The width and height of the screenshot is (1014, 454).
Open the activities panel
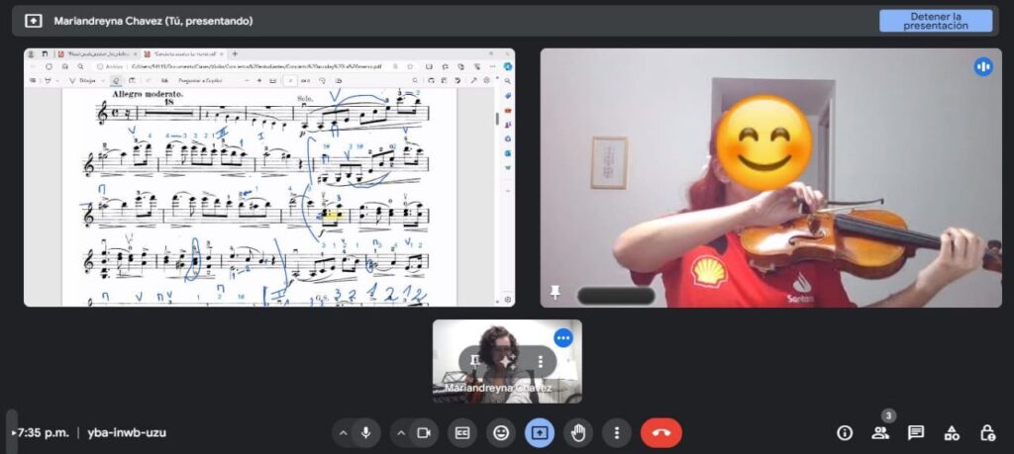952,432
